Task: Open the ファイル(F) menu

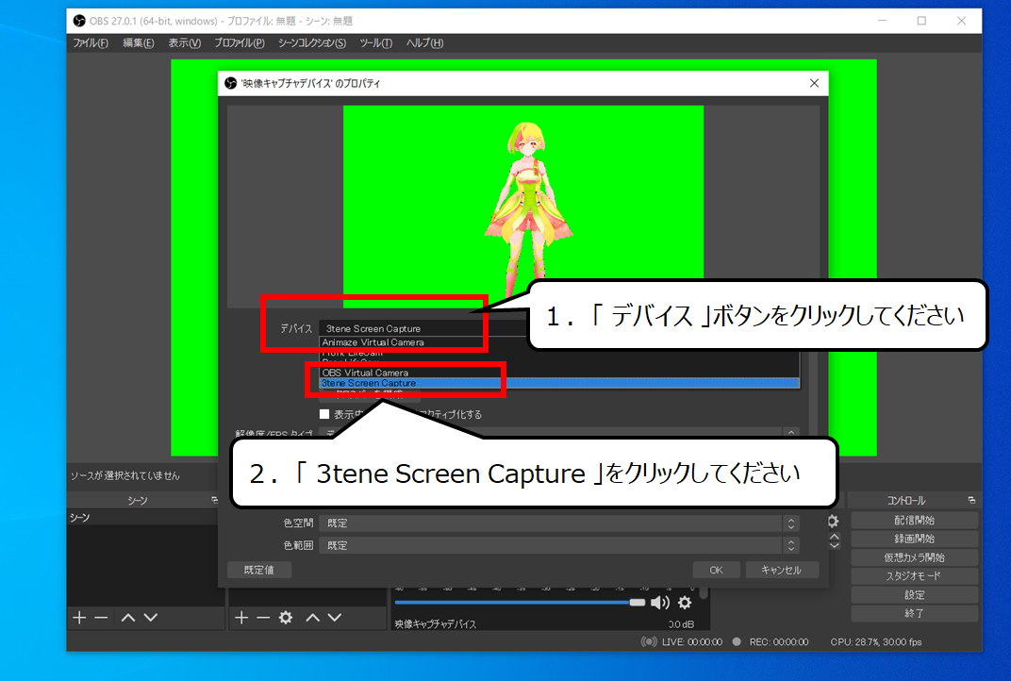Action: (91, 43)
